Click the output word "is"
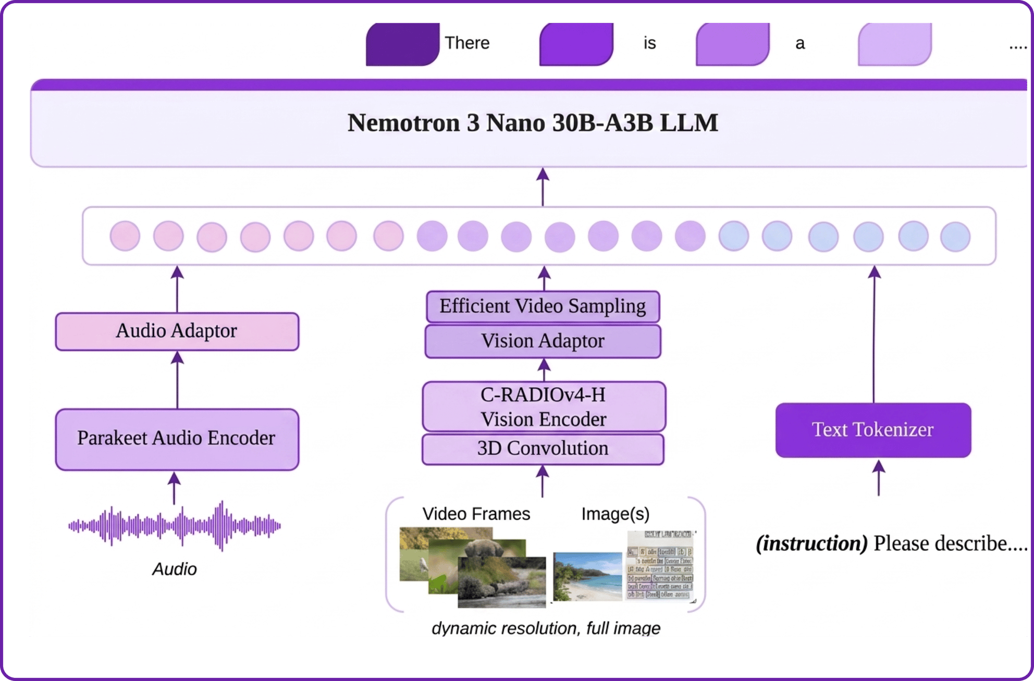 [649, 43]
